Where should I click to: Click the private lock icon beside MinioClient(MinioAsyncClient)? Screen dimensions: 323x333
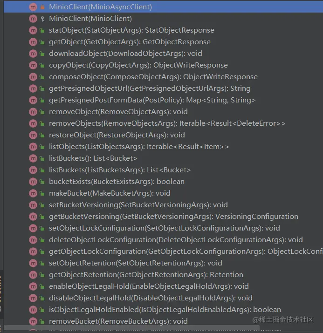click(x=42, y=7)
